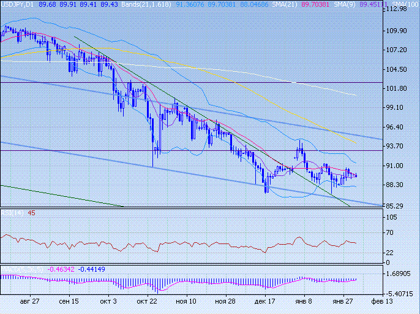Screen dimensions: 420x314
Task: Click the 101.80 price axis label
Action: [398, 88]
